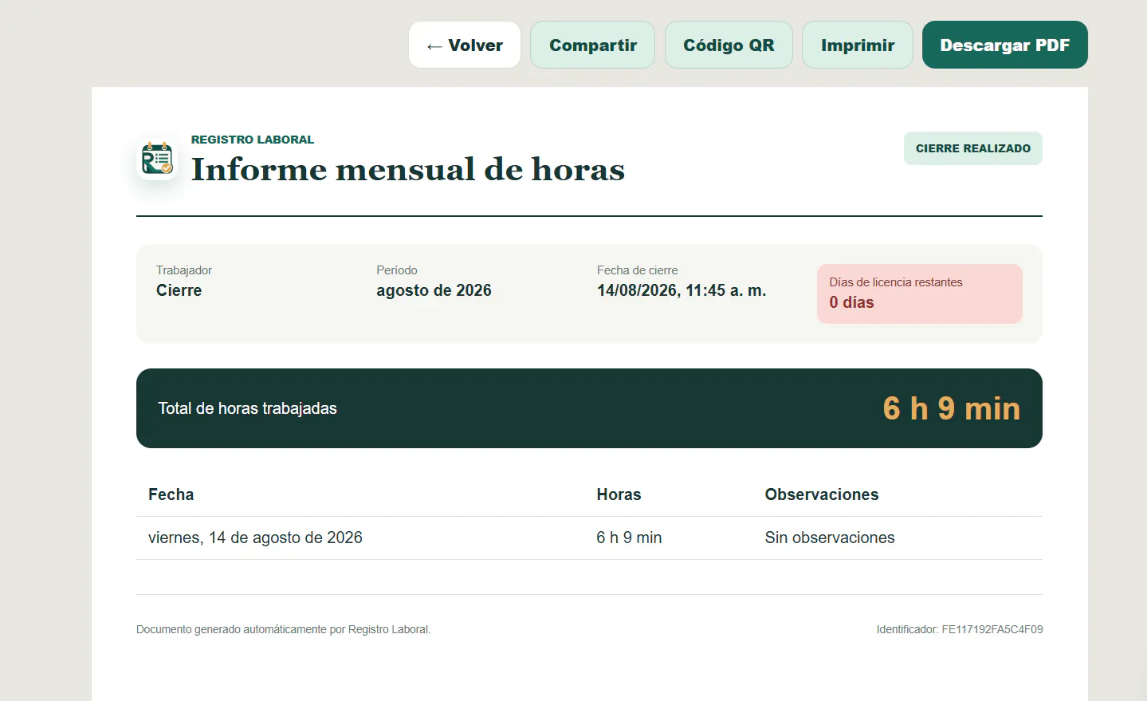Show the Código QR
1147x701 pixels.
729,45
